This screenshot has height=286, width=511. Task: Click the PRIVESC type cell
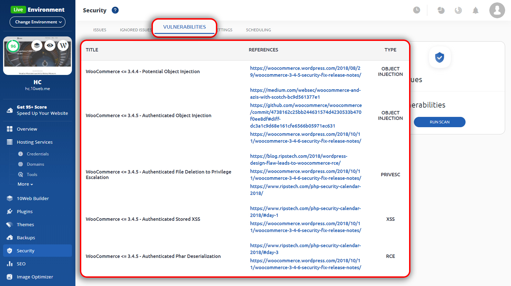pyautogui.click(x=390, y=175)
